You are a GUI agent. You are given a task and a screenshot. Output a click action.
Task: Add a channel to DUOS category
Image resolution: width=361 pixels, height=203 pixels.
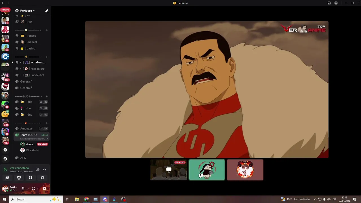coord(47,96)
